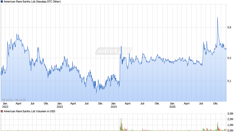The width and height of the screenshot is (237, 133).
Task: Click the '0,1' price axis label
Action: 229,81
